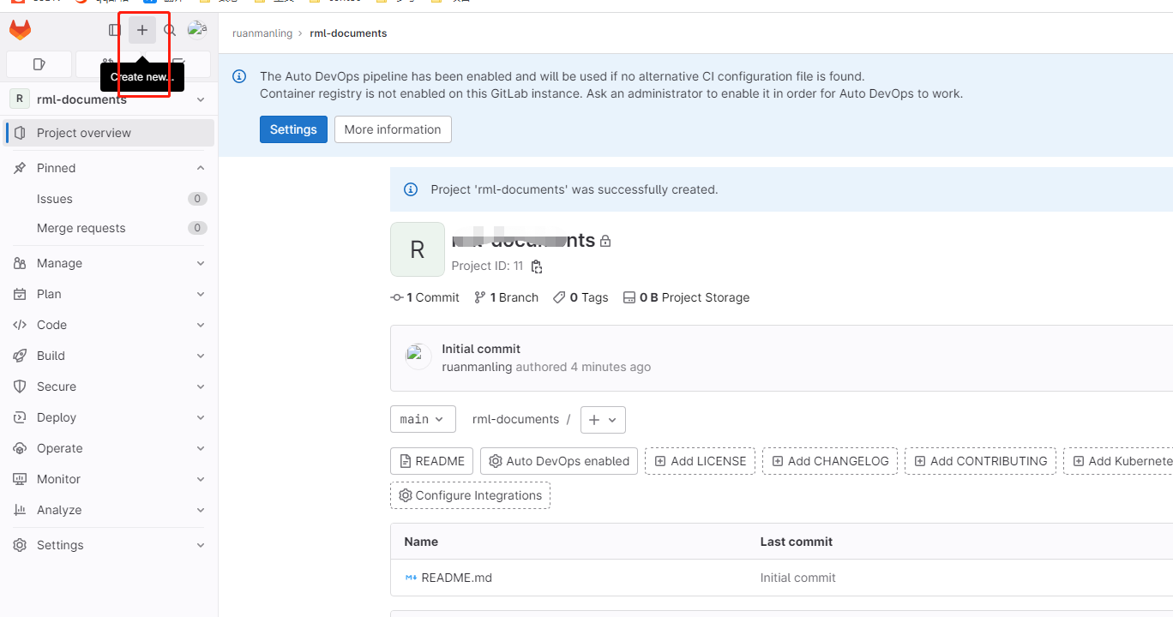Open the 0 Tags link
1173x617 pixels.
tap(580, 297)
